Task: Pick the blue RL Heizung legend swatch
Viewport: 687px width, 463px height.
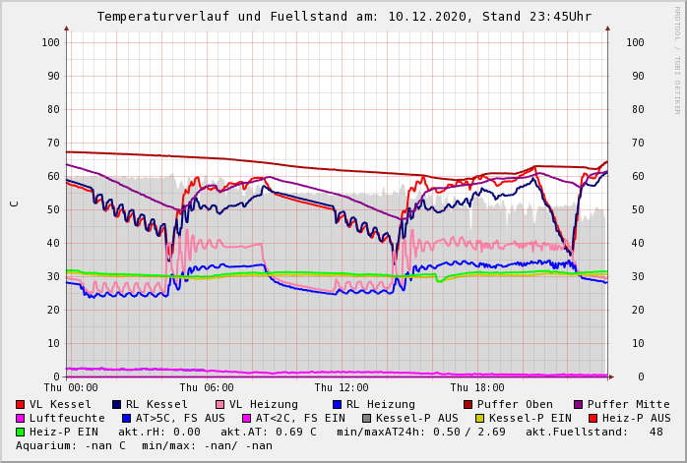Action: click(337, 404)
